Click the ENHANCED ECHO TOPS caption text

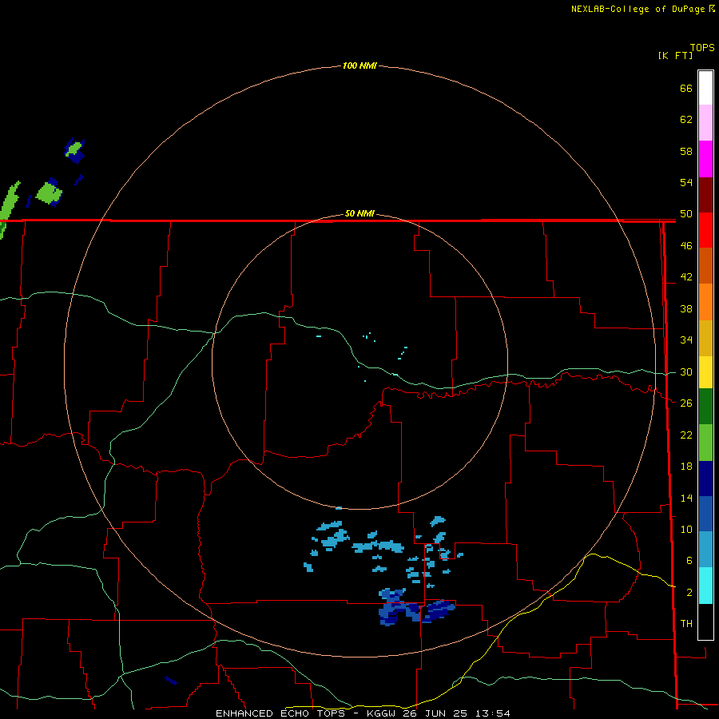click(280, 713)
